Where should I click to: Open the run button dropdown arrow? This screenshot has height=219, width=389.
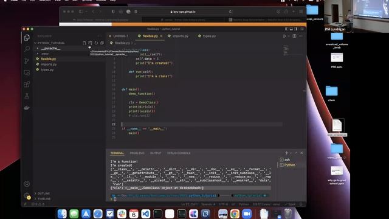point(289,36)
